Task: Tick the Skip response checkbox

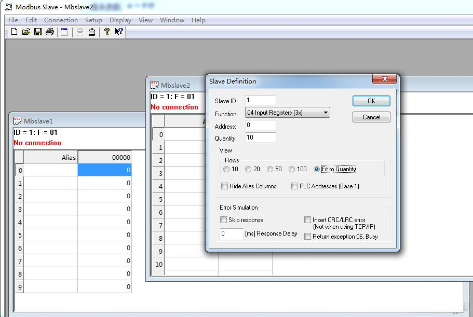Action: (224, 220)
